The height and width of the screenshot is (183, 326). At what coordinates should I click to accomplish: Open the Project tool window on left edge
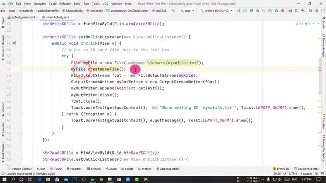3,22
